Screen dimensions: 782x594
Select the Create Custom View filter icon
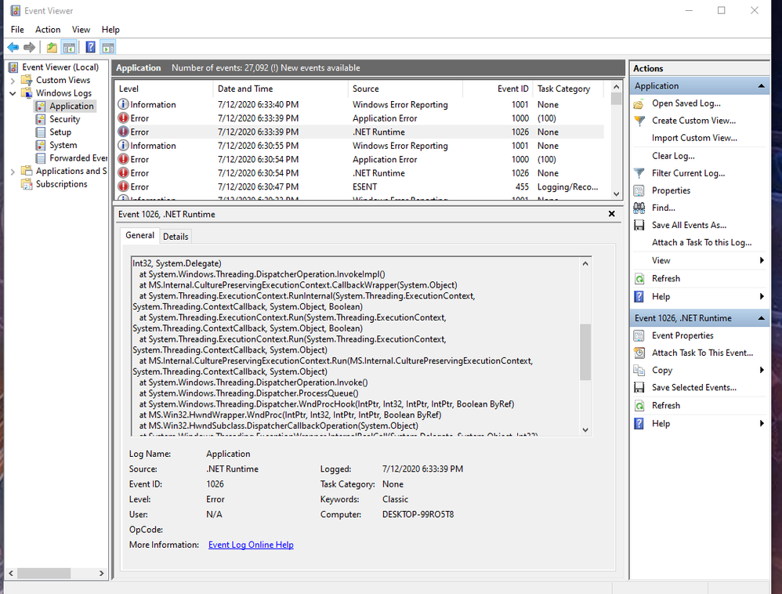(640, 121)
